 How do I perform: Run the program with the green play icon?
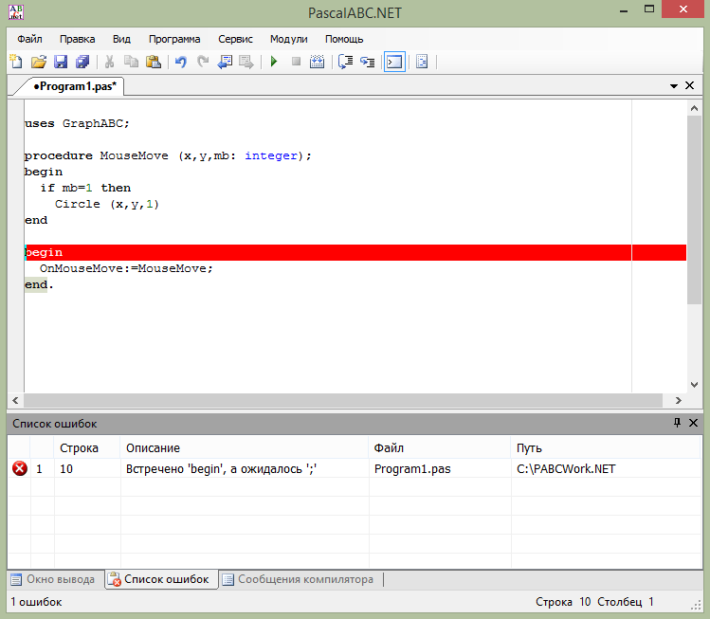pyautogui.click(x=274, y=62)
